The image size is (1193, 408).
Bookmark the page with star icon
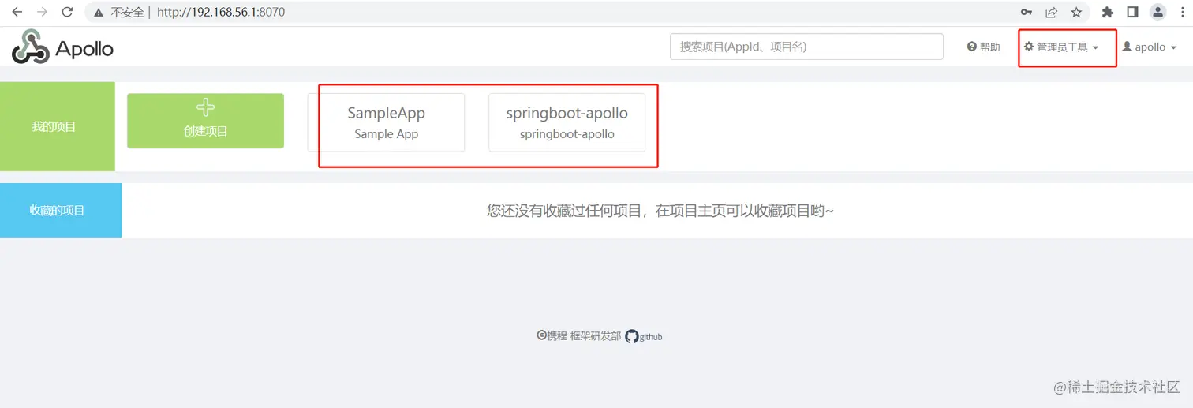1076,12
